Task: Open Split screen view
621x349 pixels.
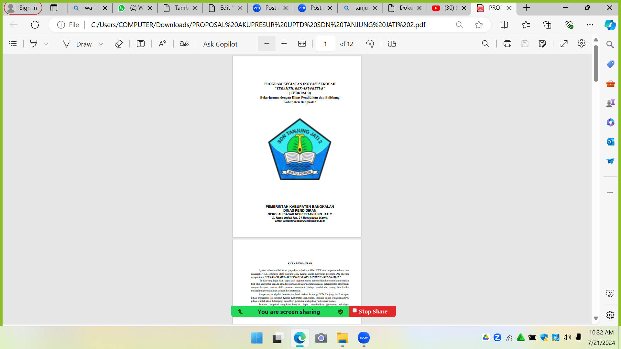Action: coord(504,25)
